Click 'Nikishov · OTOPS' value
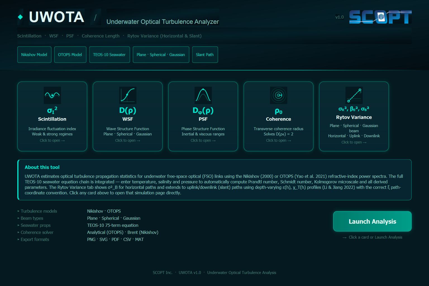Image resolution: width=429 pixels, height=286 pixels. coord(104,211)
